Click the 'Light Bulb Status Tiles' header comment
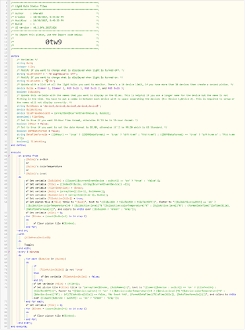246x331 pixels. pos(55,7)
